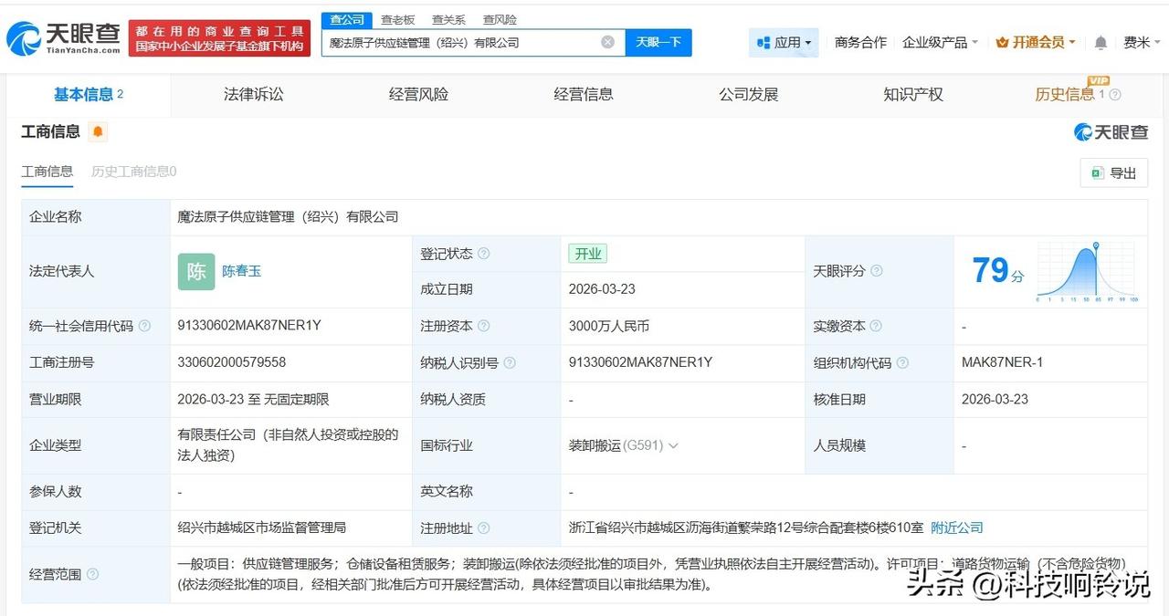This screenshot has height=616, width=1169.
Task: Select the 查老板 search tab
Action: pos(396,19)
